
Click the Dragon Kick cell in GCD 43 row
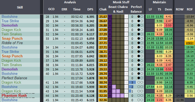(x=11, y=91)
